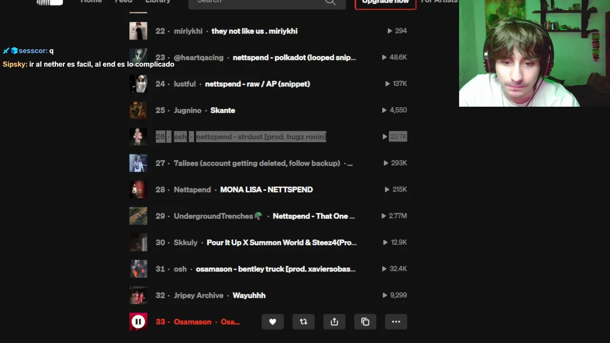Screen dimensions: 610x343
Task: Like track 33 with heart icon
Action: (x=273, y=322)
